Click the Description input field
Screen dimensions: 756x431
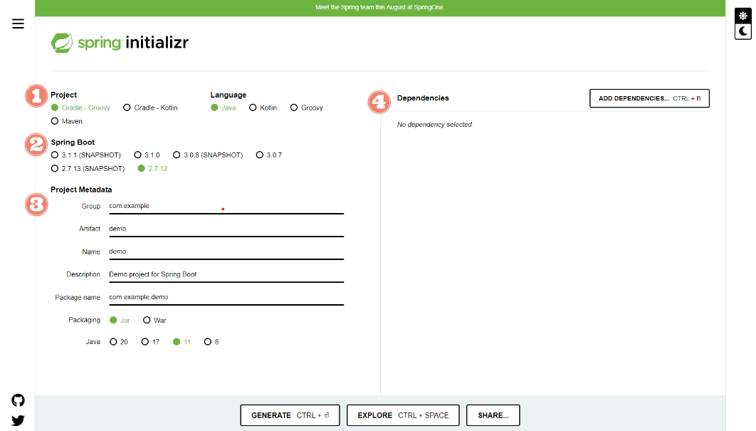coord(226,274)
